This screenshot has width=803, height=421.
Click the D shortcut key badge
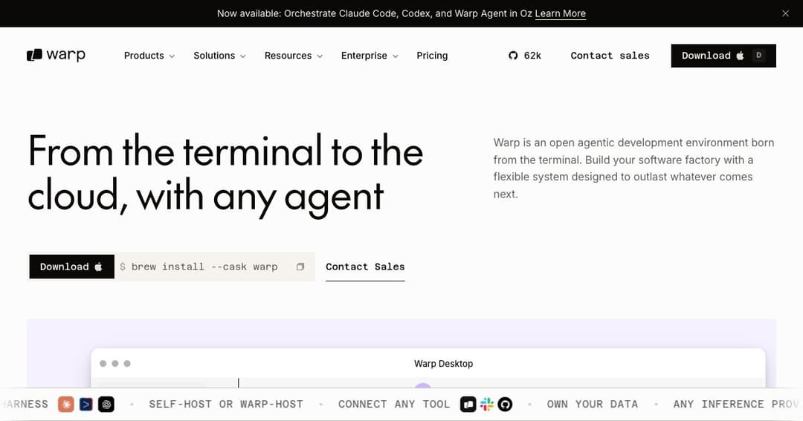(x=758, y=55)
